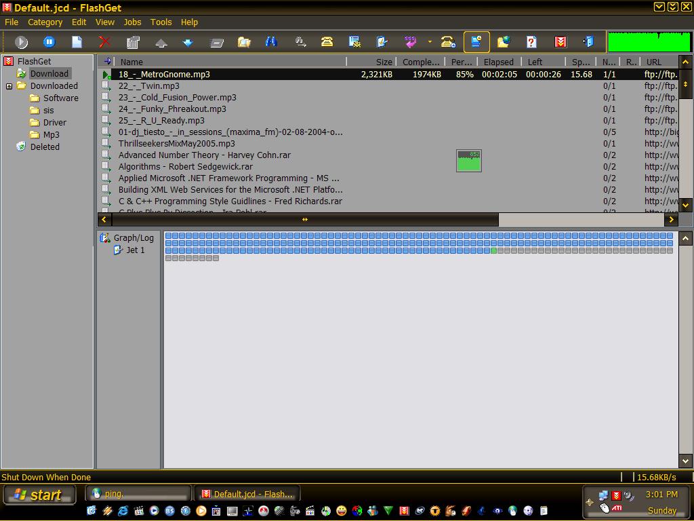694x521 pixels.
Task: Click the horizontal scrollbar thumb in the download list
Action: (305, 220)
